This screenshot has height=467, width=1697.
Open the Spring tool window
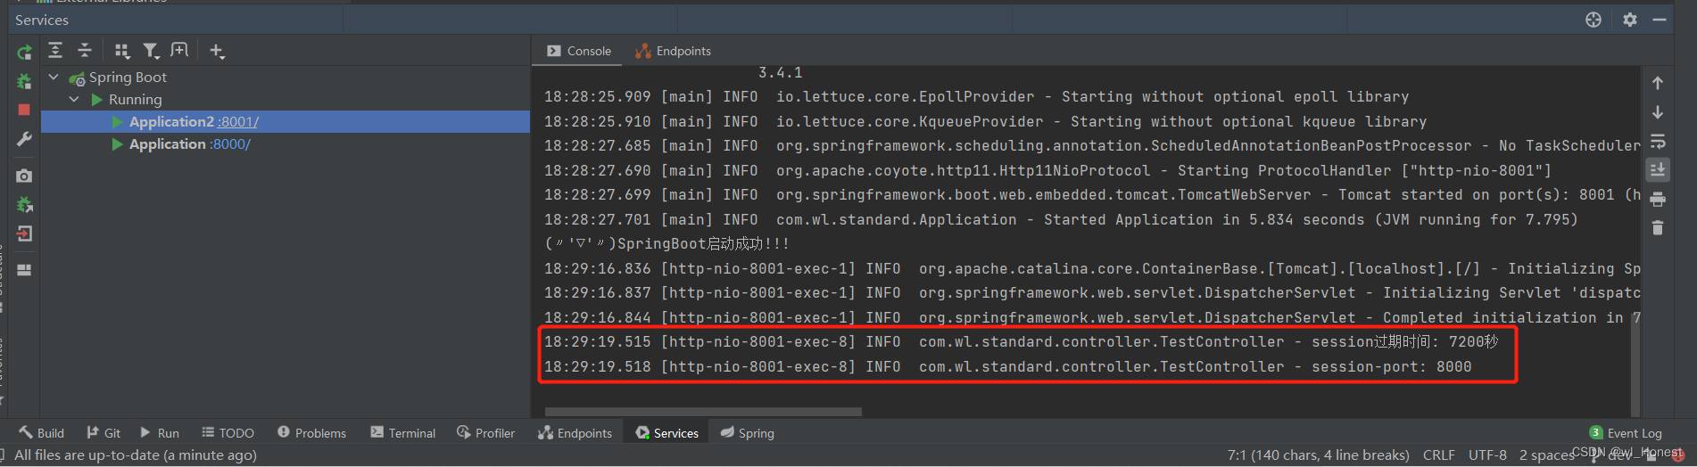pos(747,432)
